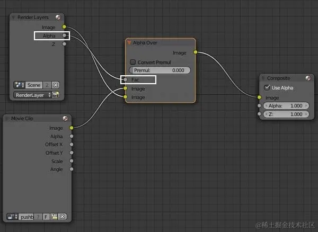The height and width of the screenshot is (232, 318).
Task: Click the Render Layers Alpha output socket
Action: click(x=64, y=35)
